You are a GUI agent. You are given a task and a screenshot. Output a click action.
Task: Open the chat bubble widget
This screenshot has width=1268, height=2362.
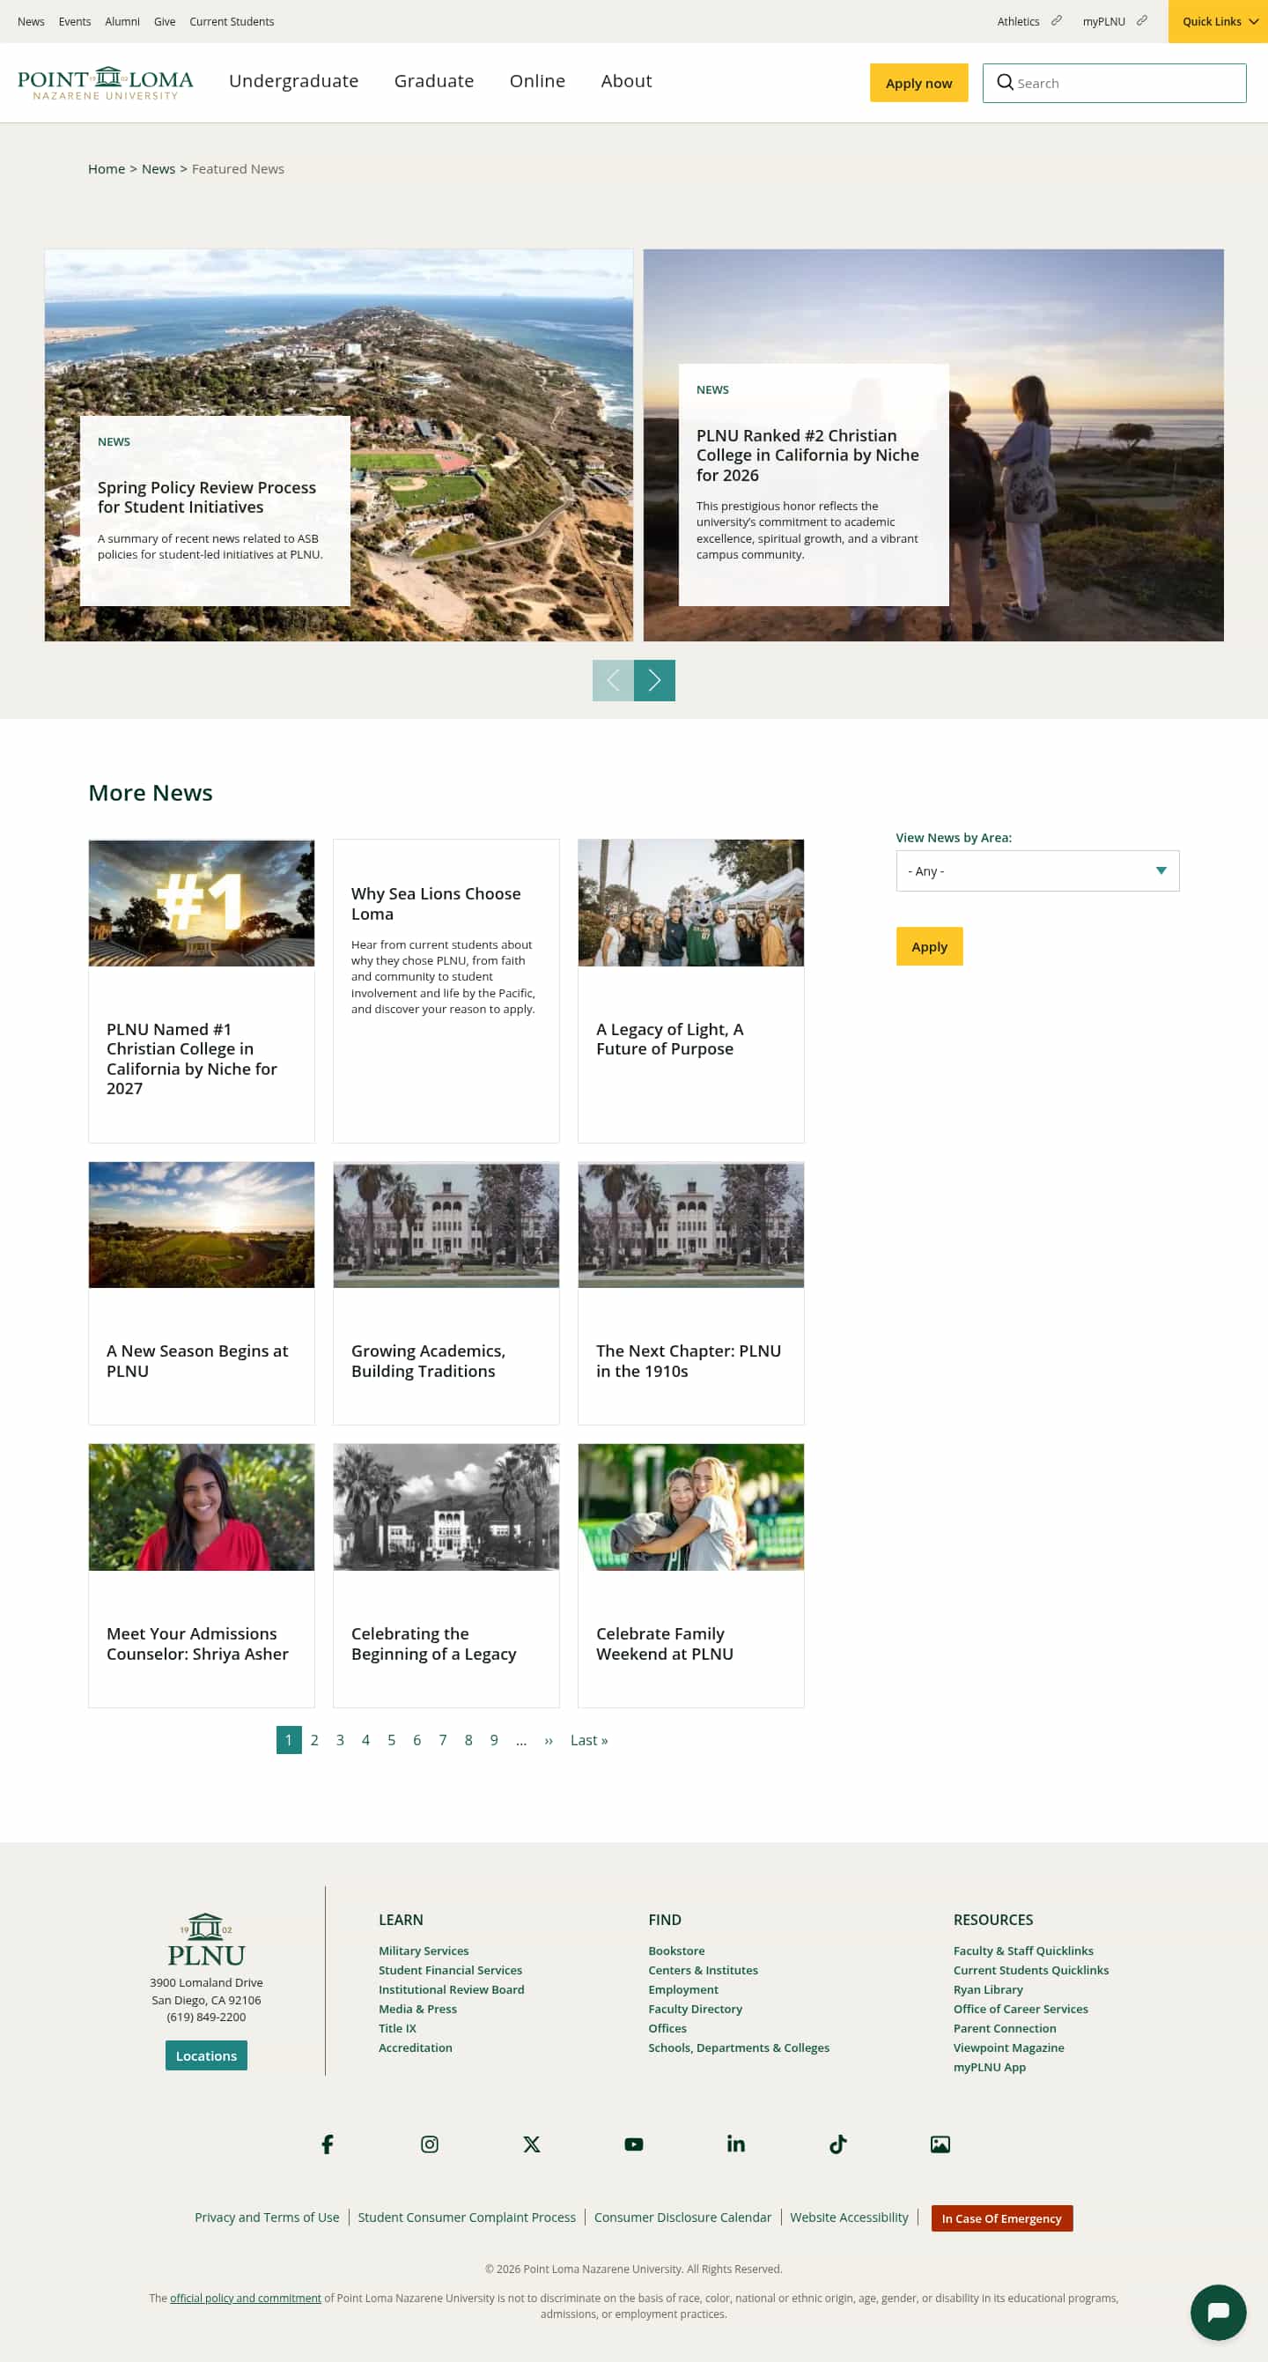tap(1218, 2312)
